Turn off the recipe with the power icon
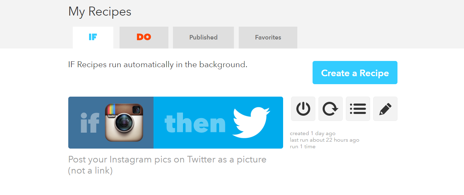 click(303, 109)
